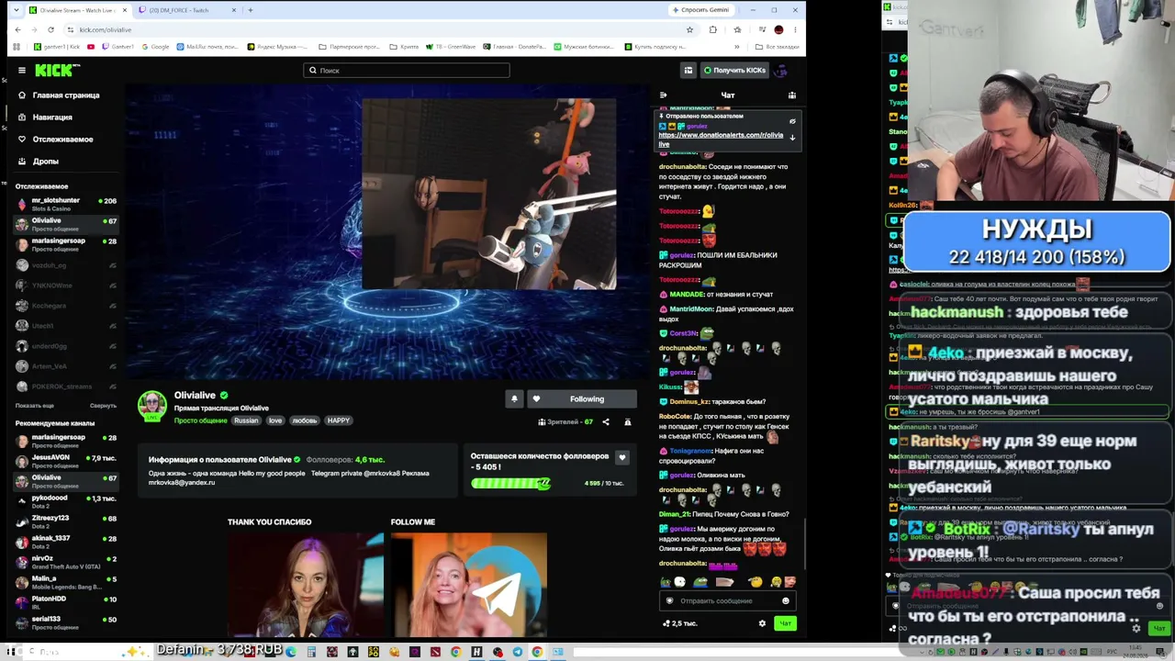Viewport: 1175px width, 661px height.
Task: Open the Просто общение category link
Action: click(x=200, y=421)
